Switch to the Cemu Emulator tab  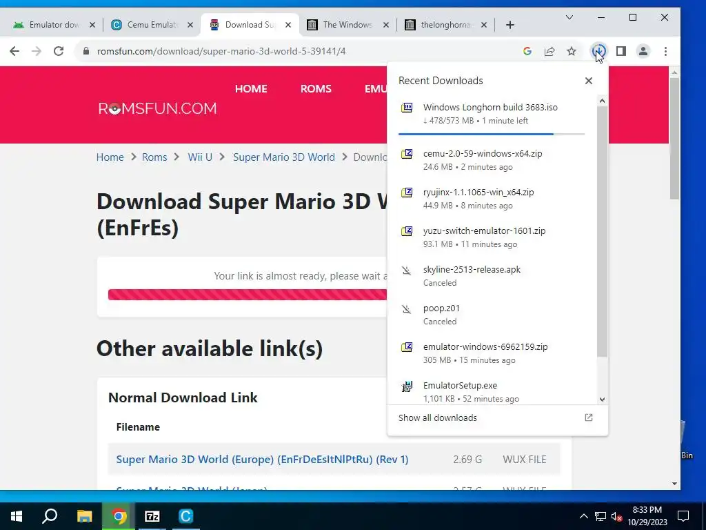point(152,25)
